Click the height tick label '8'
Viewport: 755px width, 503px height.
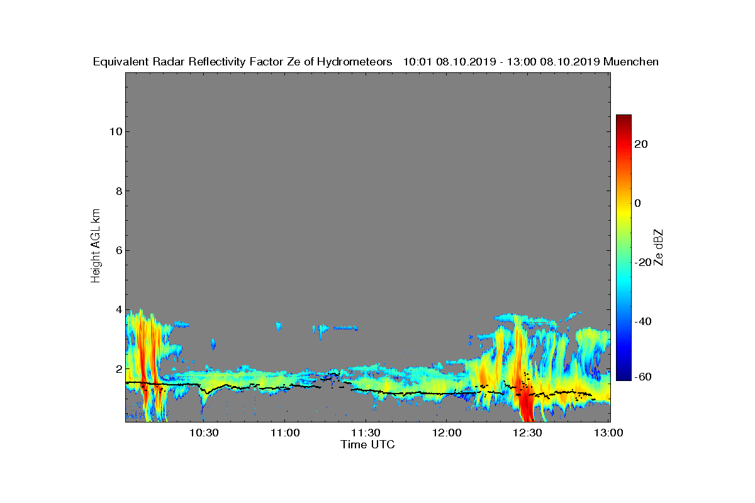[118, 191]
